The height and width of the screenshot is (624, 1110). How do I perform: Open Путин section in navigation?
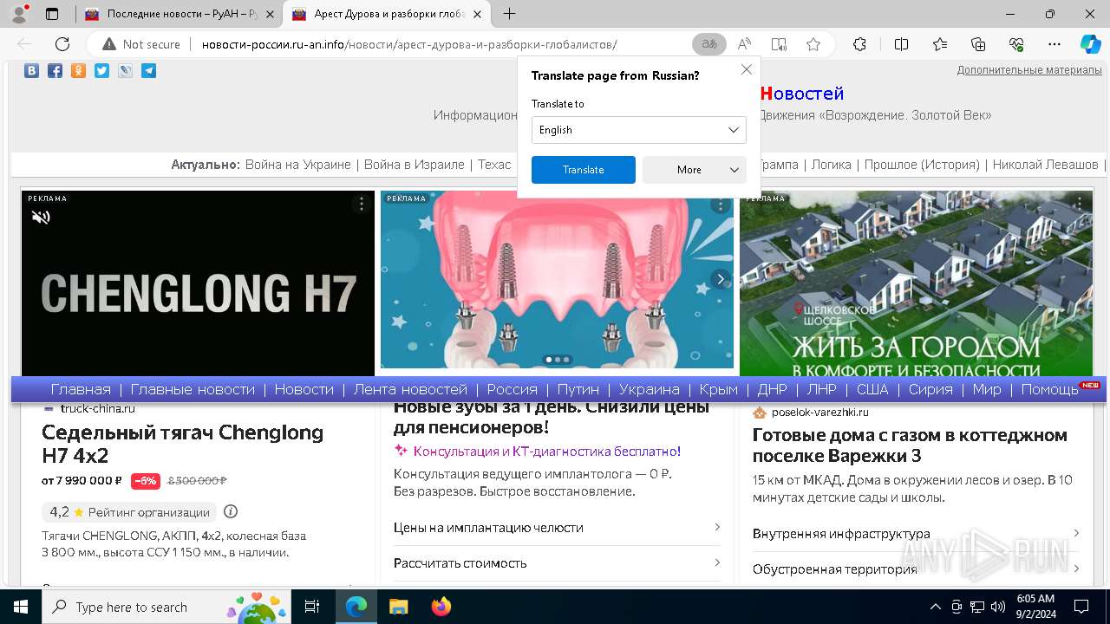(578, 389)
